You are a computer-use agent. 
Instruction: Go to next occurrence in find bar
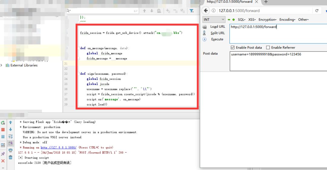pyautogui.click(x=152, y=11)
